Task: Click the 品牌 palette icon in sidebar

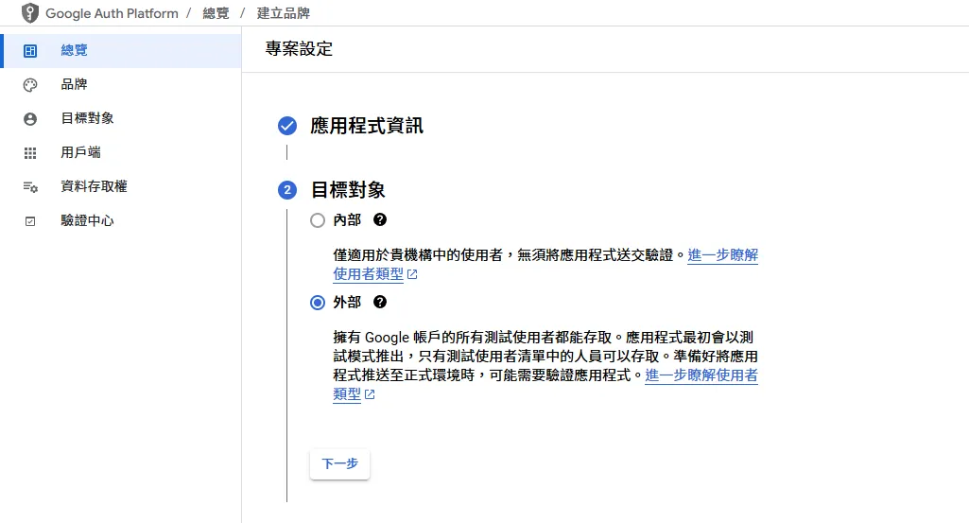Action: [x=29, y=85]
